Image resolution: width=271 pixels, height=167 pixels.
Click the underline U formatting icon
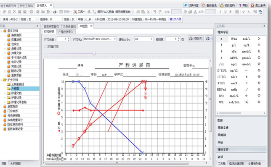226,12
